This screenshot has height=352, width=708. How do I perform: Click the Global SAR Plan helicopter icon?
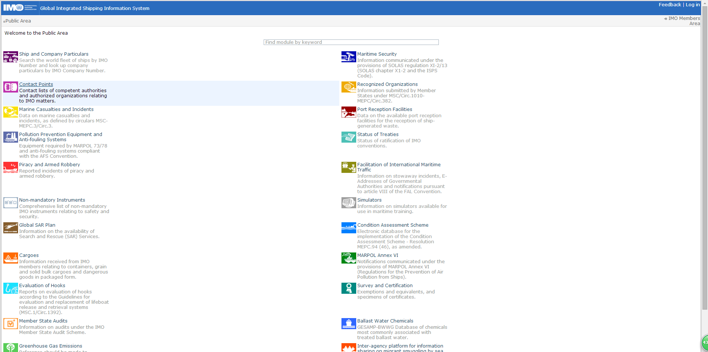(x=11, y=228)
